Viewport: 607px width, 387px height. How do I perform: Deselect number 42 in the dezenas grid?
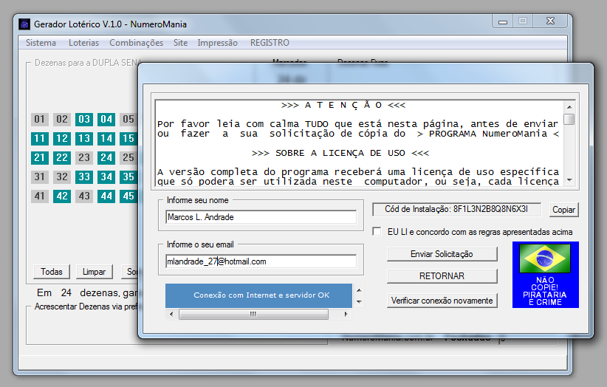[x=62, y=196]
